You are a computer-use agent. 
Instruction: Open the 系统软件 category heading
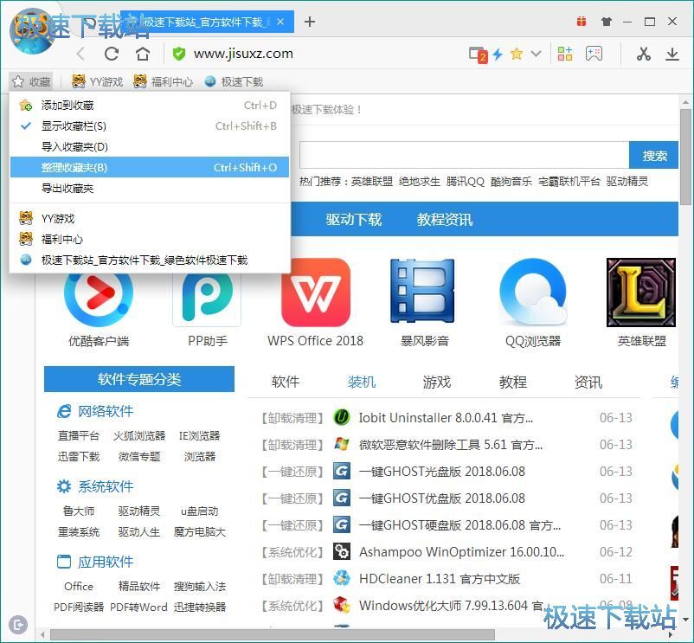point(106,486)
